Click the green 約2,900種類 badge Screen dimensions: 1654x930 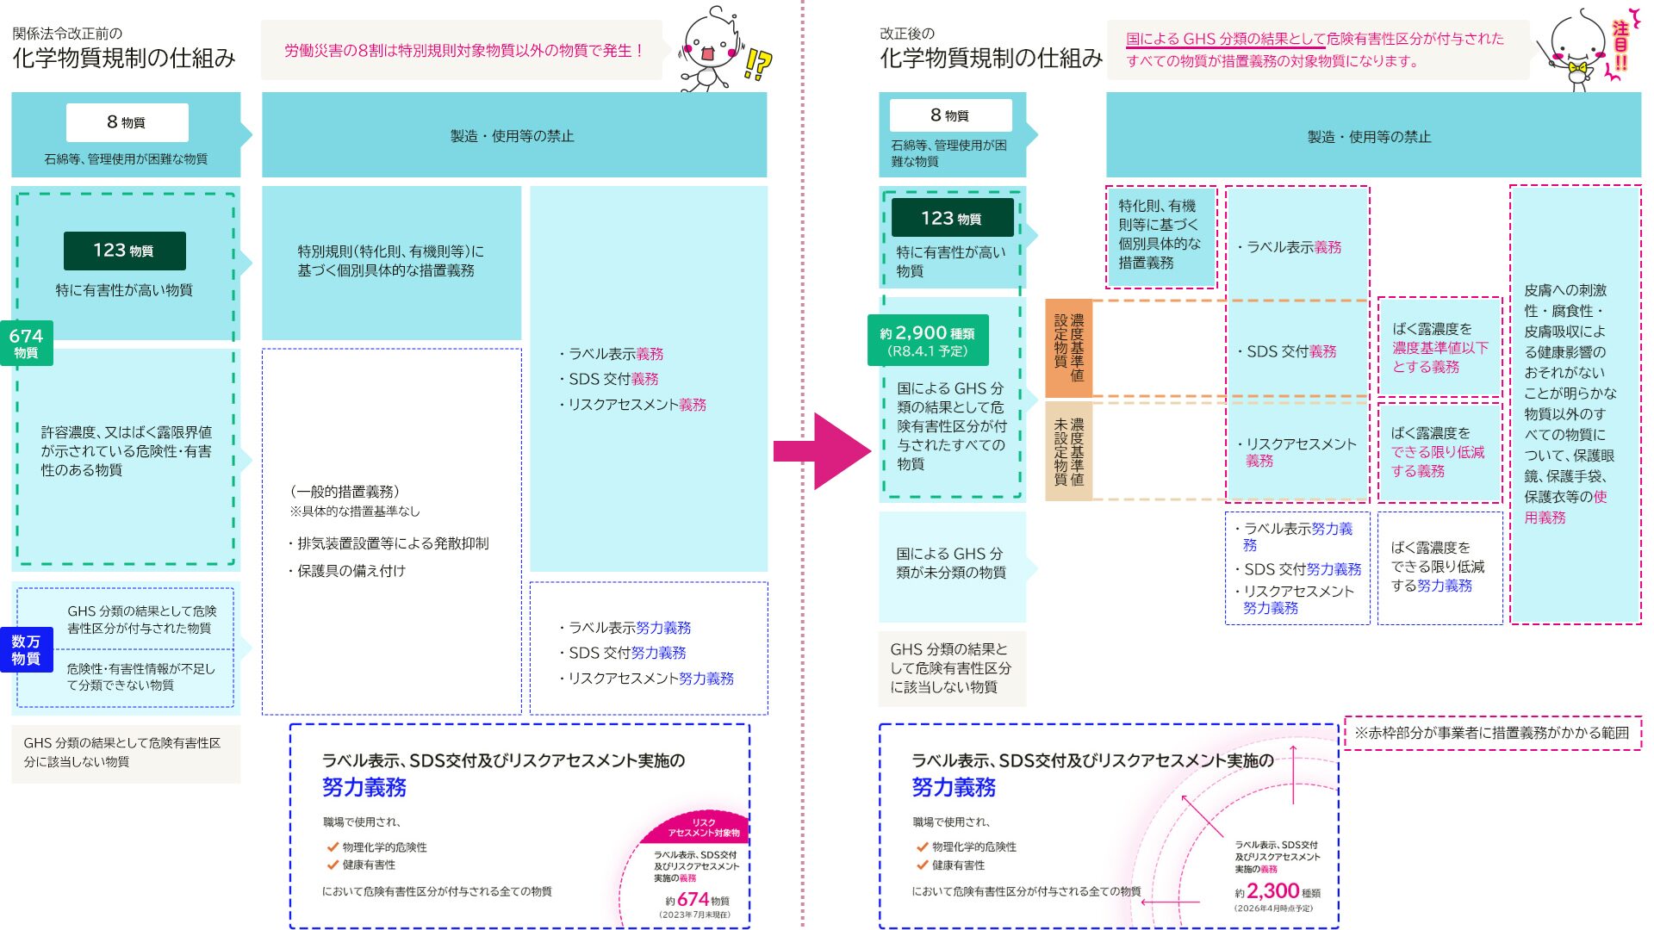point(928,341)
